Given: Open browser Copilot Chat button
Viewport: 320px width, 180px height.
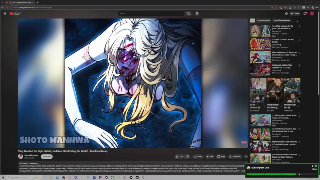Looking at the screenshot, I should coord(315,7).
